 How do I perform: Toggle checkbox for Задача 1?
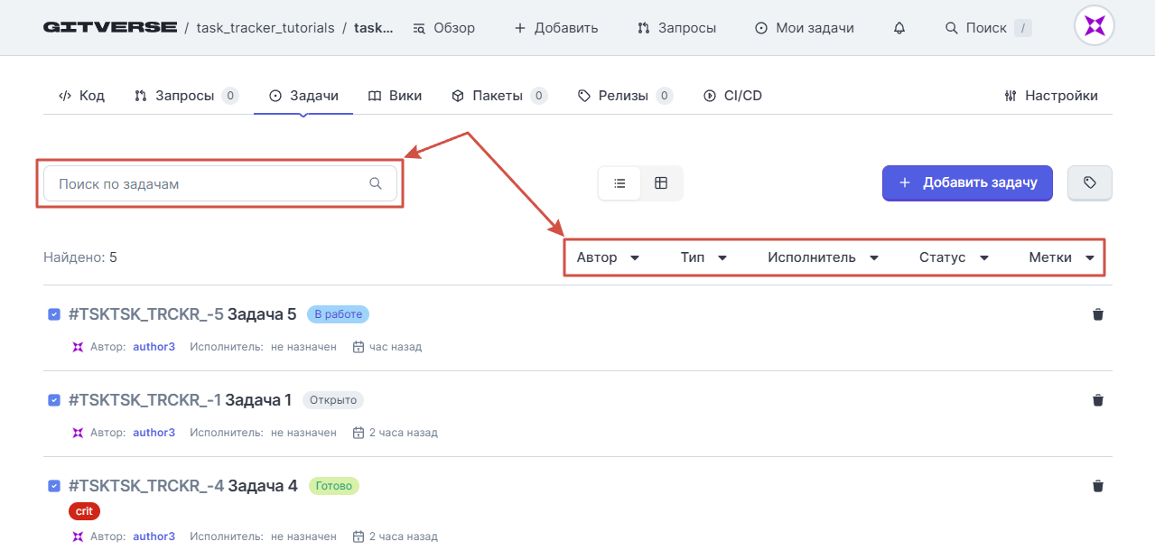(54, 400)
